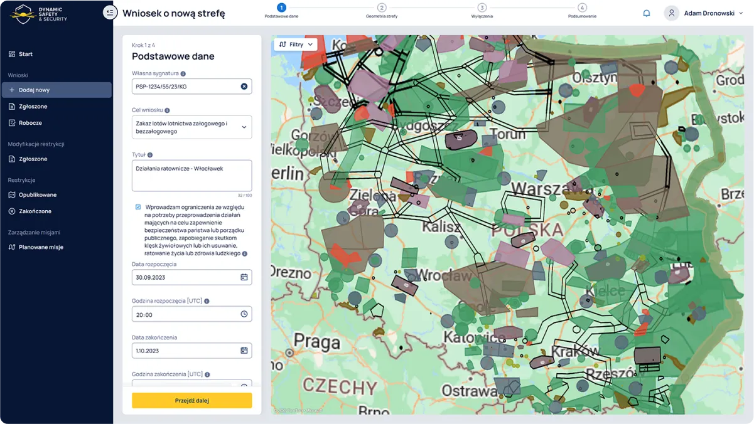This screenshot has width=754, height=424.
Task: Click the Przejdź dalej button
Action: tap(191, 400)
